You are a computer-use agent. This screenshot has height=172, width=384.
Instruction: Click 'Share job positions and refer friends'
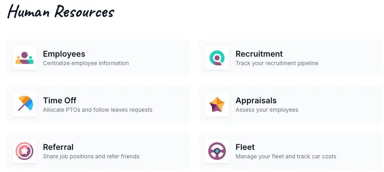[91, 156]
